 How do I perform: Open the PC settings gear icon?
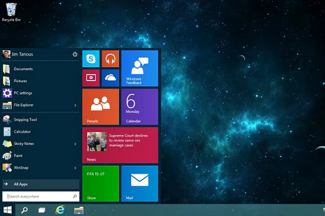(x=7, y=93)
